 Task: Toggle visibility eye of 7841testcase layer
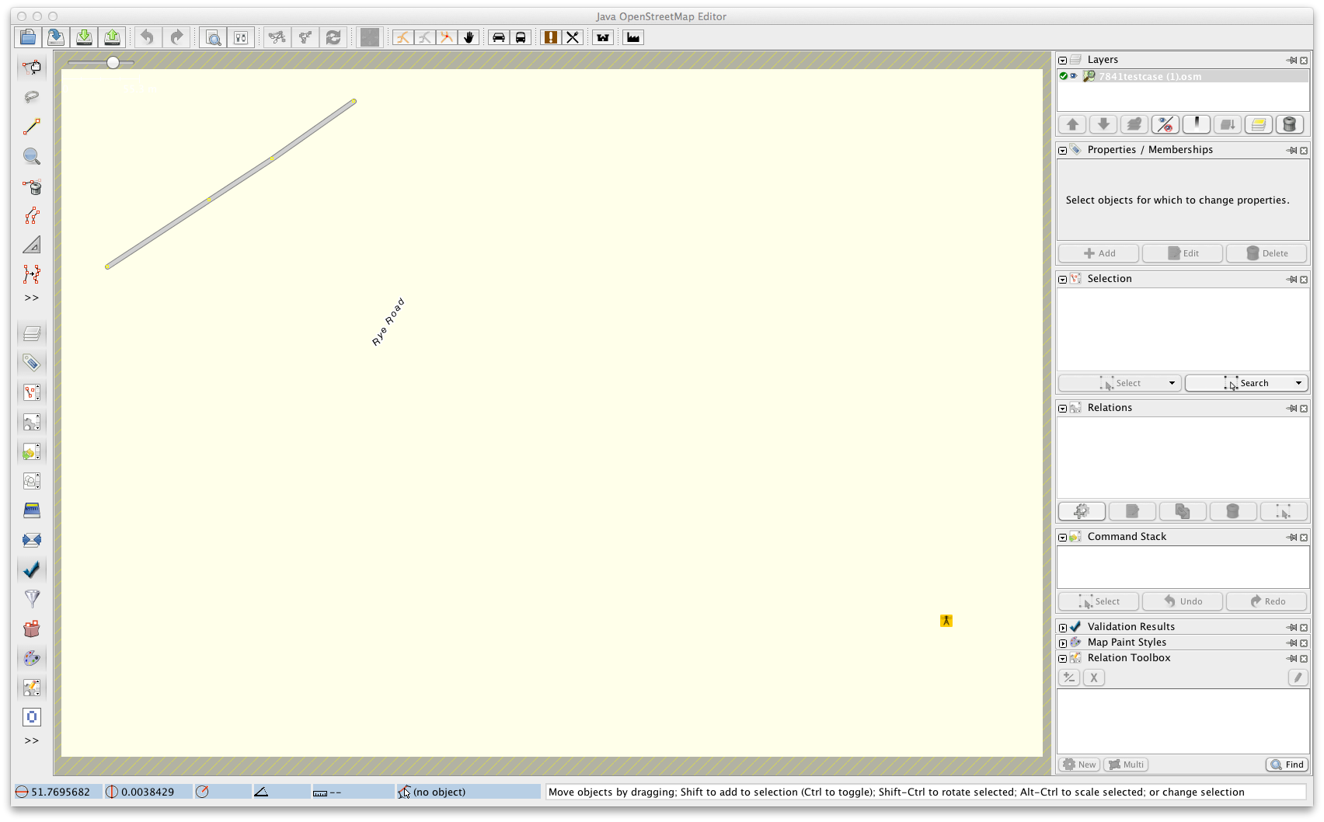point(1074,76)
